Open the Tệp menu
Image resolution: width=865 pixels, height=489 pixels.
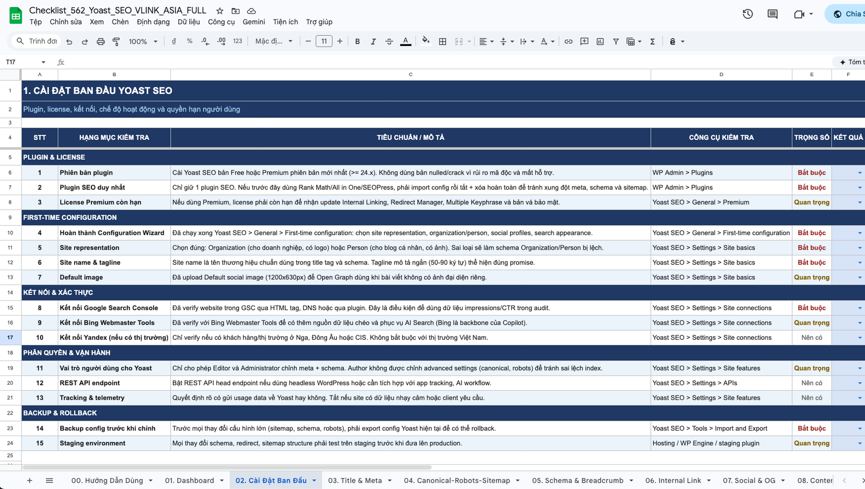[x=36, y=22]
